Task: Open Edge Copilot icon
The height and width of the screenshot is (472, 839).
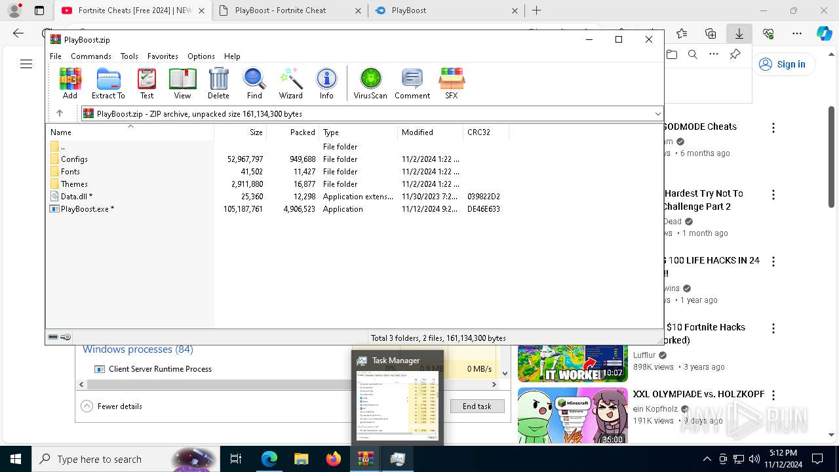Action: coord(824,33)
